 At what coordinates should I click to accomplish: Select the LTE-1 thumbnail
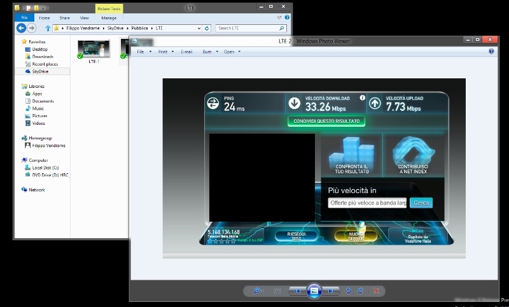[x=94, y=51]
